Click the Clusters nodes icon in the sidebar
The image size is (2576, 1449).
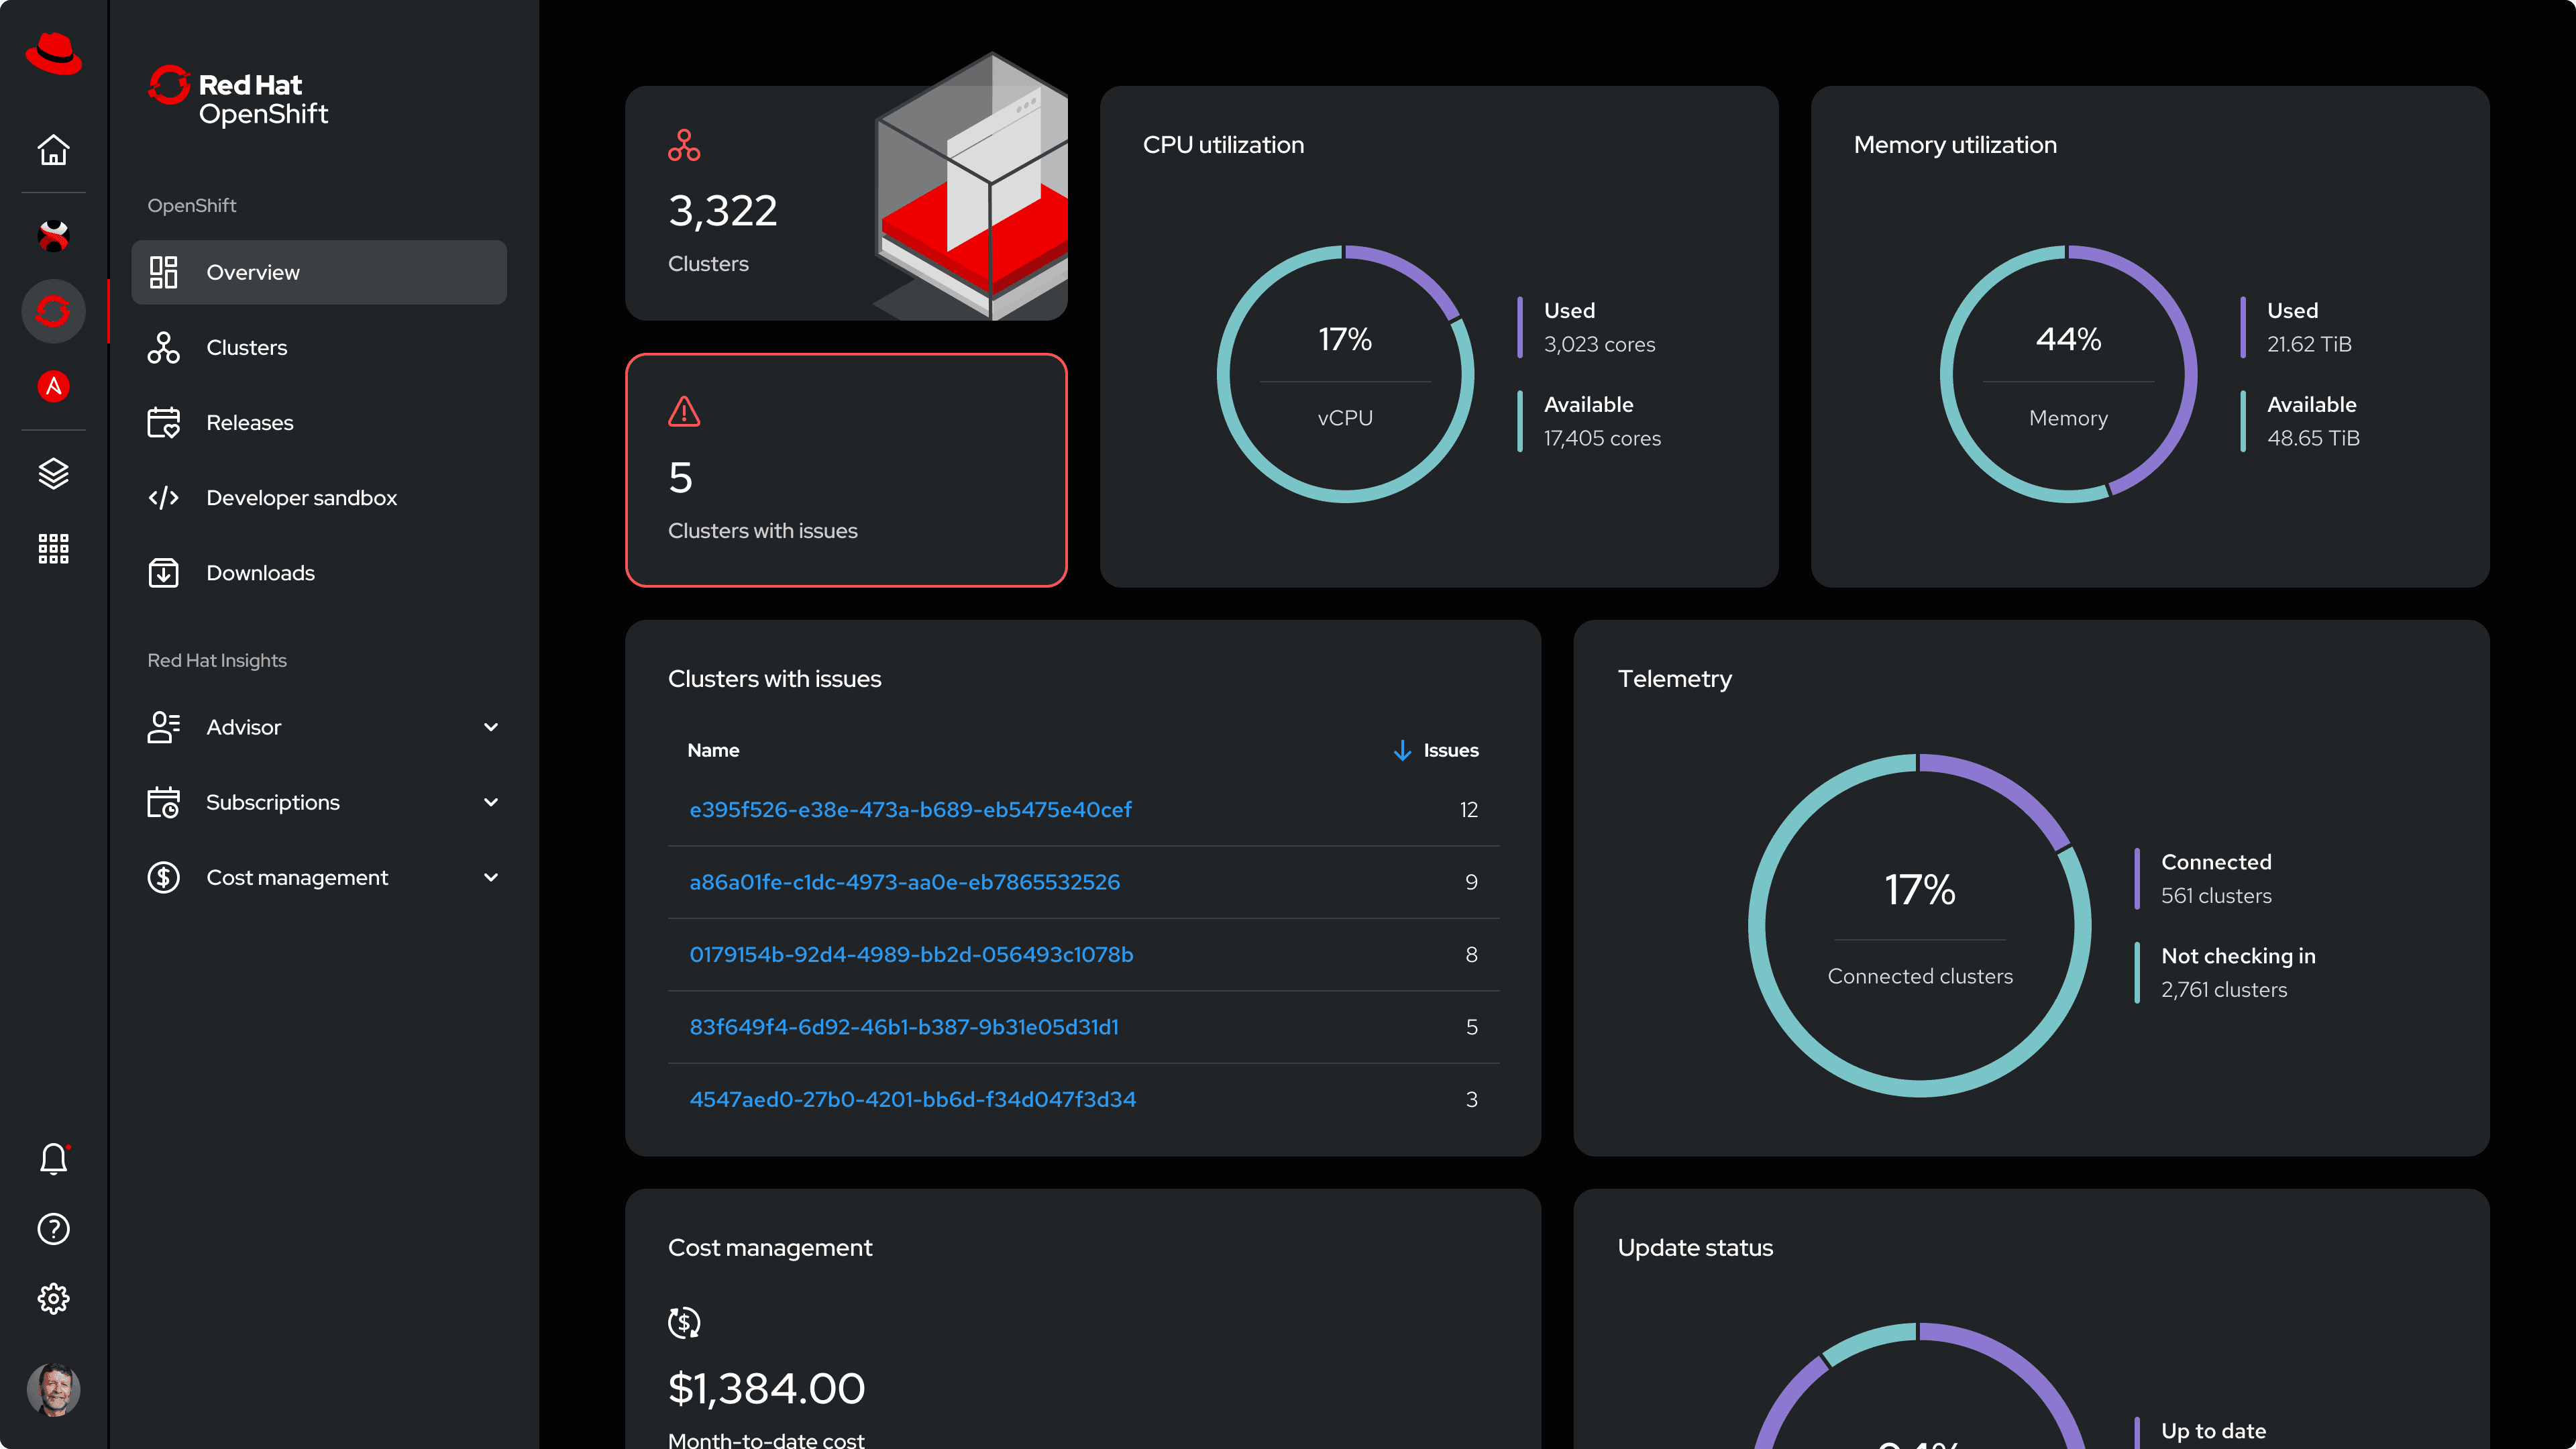[x=163, y=347]
